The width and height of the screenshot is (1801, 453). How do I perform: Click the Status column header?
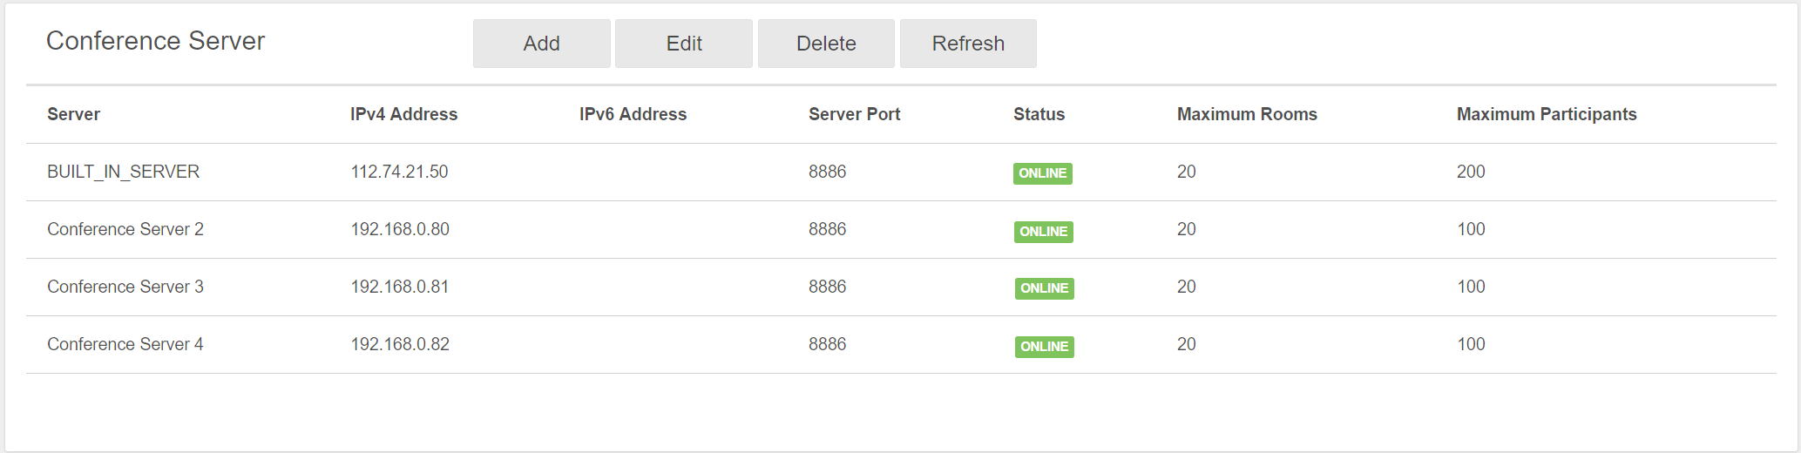click(1039, 114)
